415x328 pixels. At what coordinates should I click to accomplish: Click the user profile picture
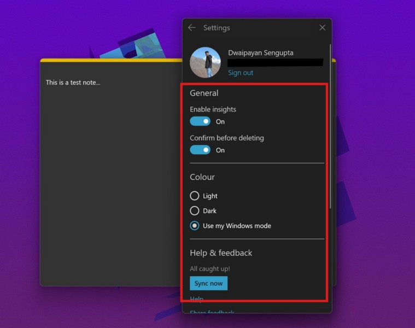pos(205,62)
